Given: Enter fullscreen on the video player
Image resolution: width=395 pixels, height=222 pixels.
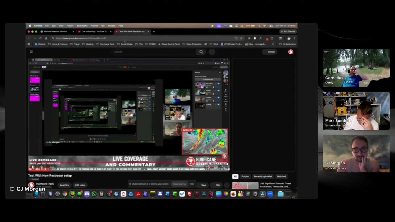Looking at the screenshot, I should 223,167.
